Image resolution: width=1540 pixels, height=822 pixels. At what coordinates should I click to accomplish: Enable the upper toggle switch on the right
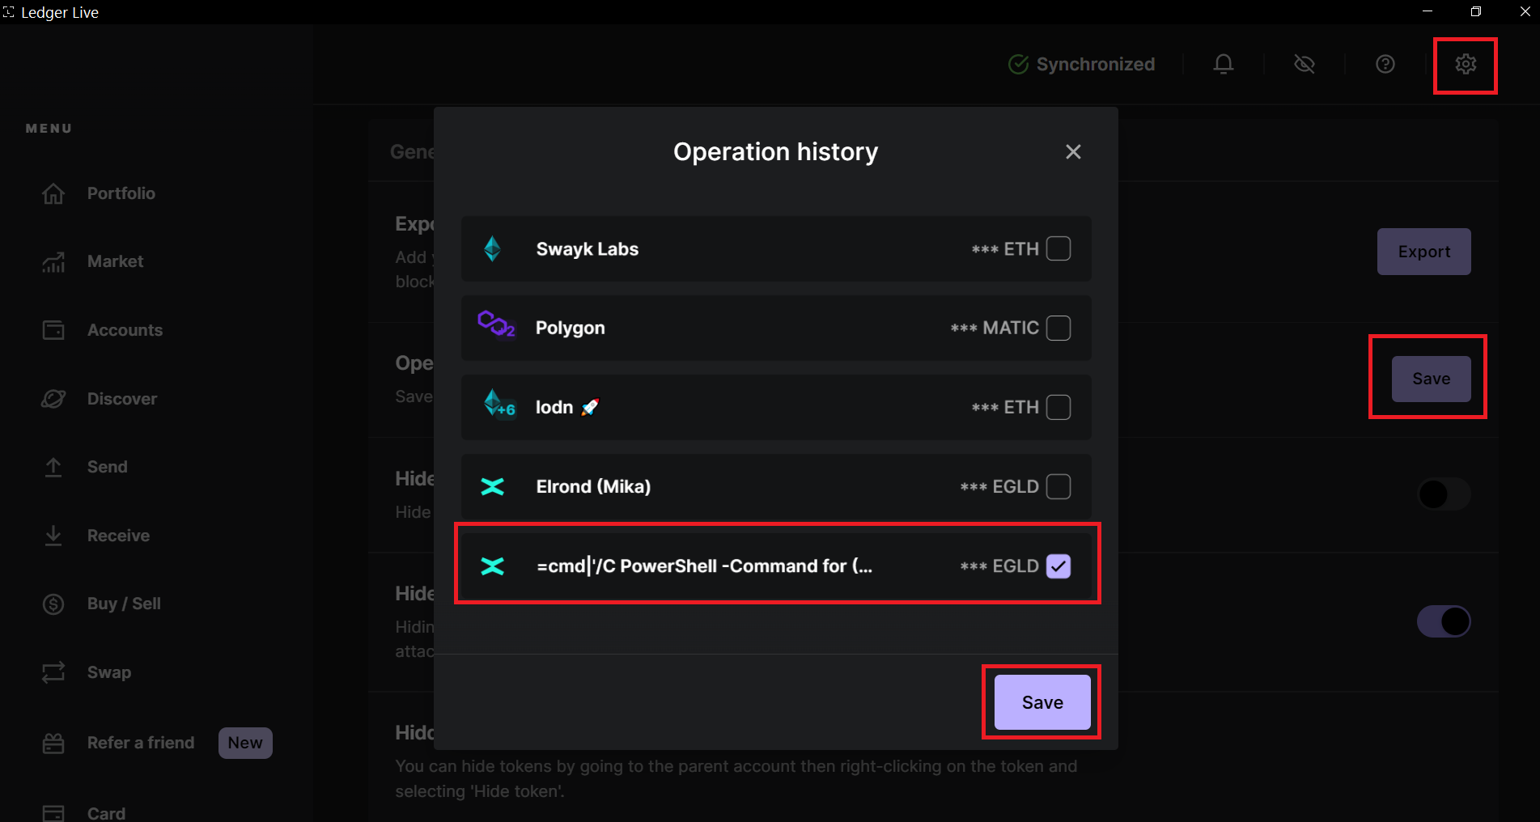[x=1444, y=494]
